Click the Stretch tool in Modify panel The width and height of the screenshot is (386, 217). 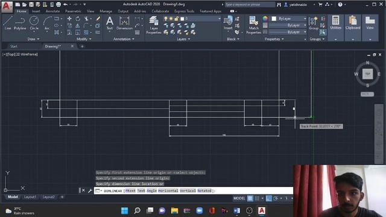tap(69, 32)
